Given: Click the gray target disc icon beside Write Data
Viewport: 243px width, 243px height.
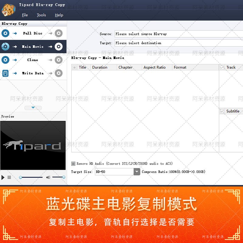Looking at the screenshot, I should coord(59,73).
